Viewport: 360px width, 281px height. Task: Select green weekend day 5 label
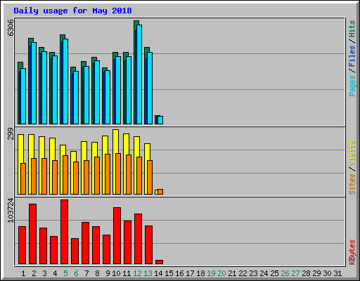click(65, 273)
